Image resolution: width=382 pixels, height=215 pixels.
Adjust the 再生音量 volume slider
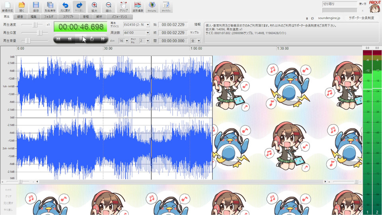pos(28,41)
